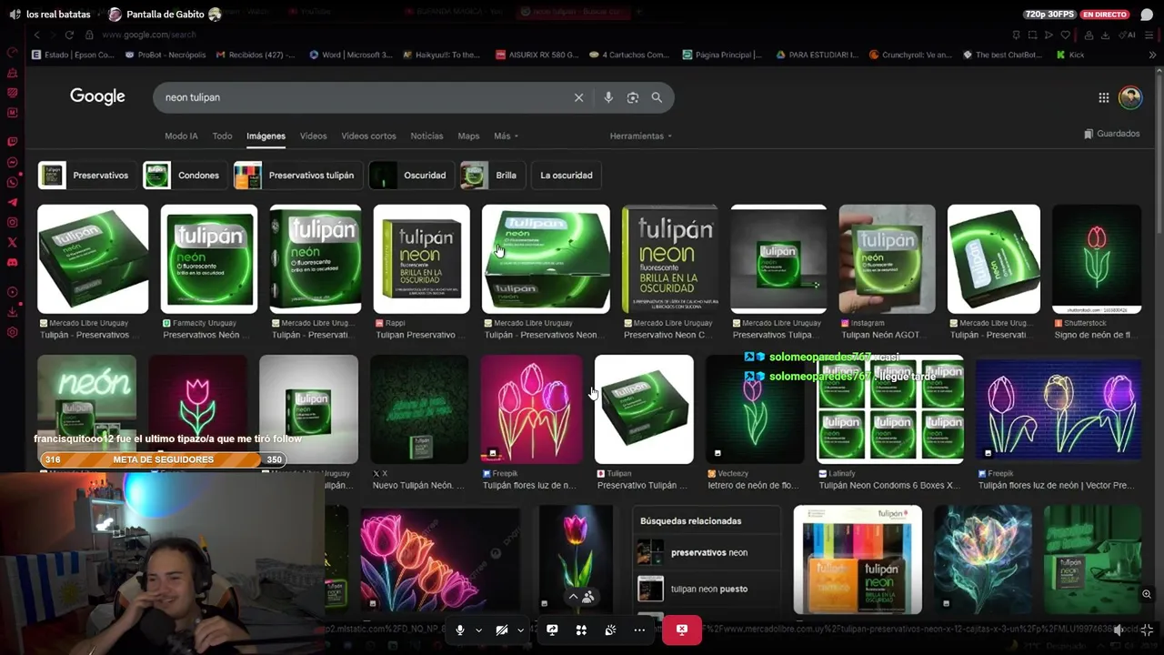Open the Google apps grid

[x=1103, y=97]
